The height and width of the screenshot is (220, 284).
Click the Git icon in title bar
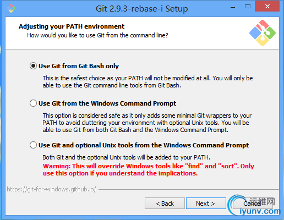coord(11,8)
